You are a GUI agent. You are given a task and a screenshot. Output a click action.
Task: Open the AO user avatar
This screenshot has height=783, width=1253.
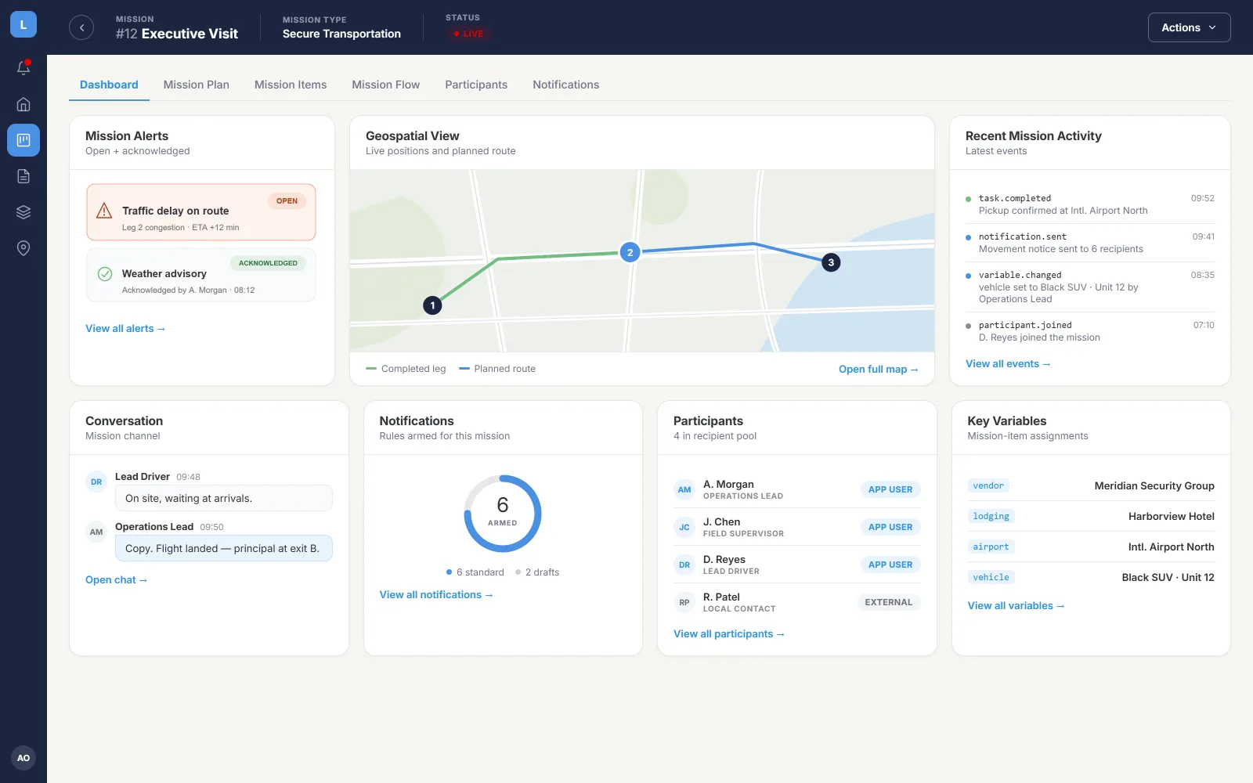tap(23, 758)
